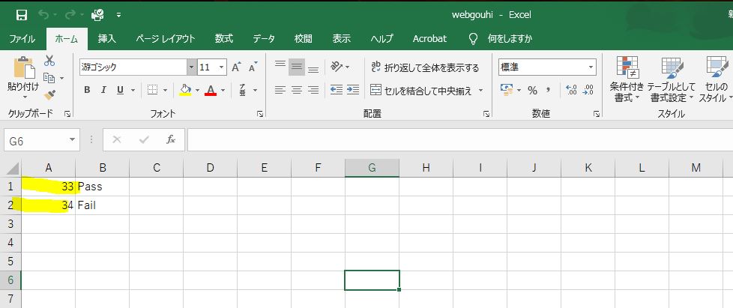Select cell B1 containing Pass
The width and height of the screenshot is (733, 308).
coord(102,187)
